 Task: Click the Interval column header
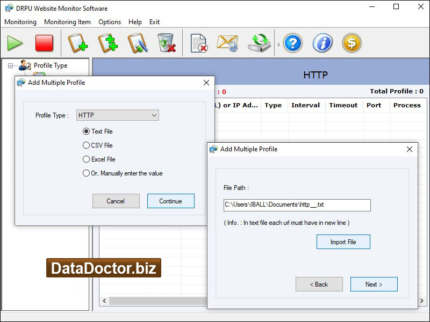305,105
